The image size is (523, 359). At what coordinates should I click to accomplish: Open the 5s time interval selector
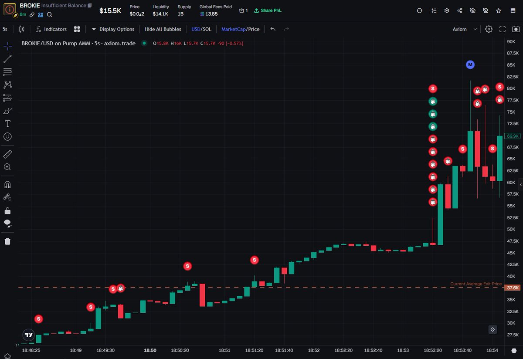5,29
